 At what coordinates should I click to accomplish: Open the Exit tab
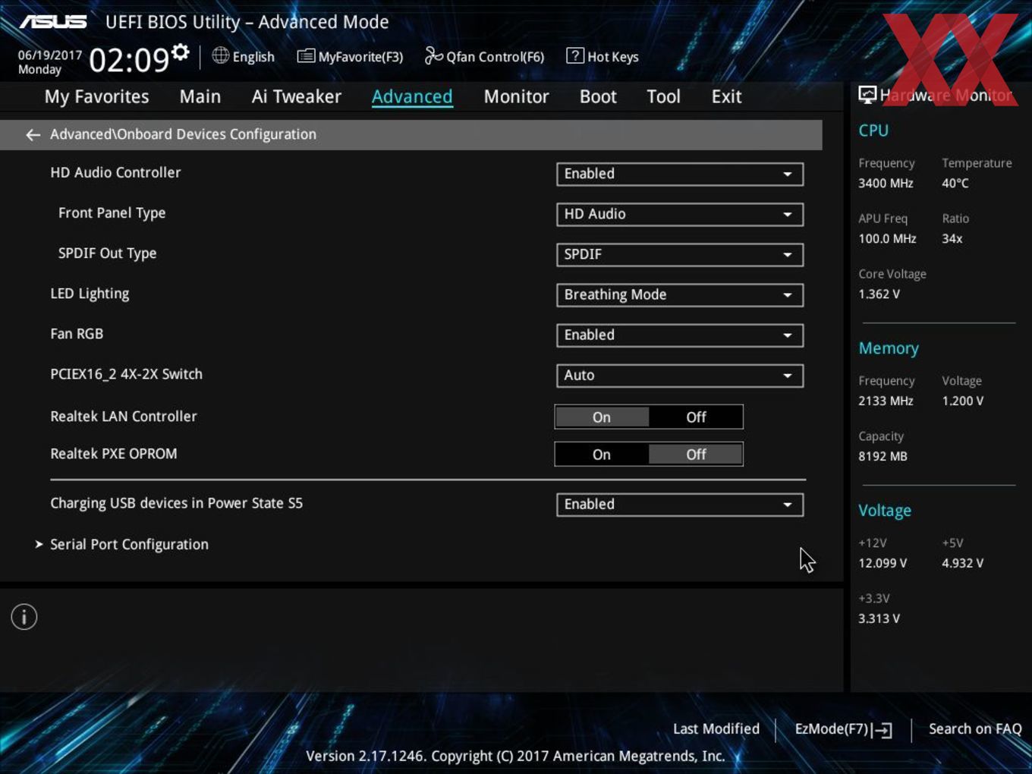(726, 96)
